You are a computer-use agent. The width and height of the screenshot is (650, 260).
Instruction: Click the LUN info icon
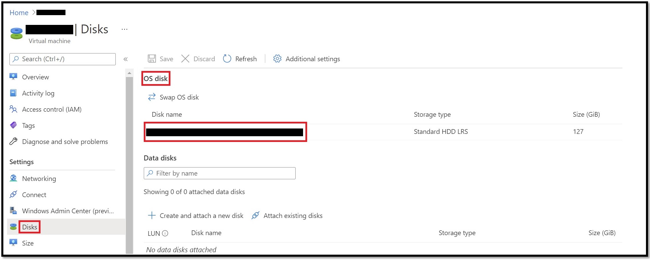165,233
